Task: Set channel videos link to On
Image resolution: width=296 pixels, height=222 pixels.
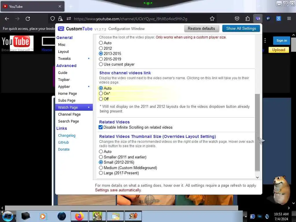Action: [x=101, y=93]
